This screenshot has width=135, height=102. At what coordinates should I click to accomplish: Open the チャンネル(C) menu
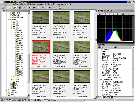[x=41, y=4]
